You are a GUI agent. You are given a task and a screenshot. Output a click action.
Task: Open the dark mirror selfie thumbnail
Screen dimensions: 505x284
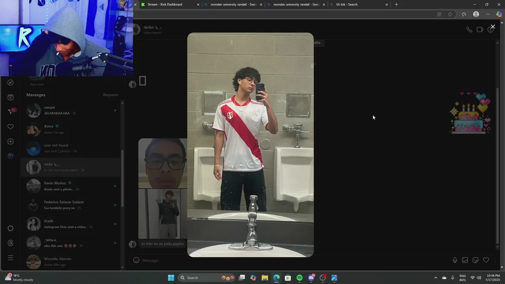163,214
